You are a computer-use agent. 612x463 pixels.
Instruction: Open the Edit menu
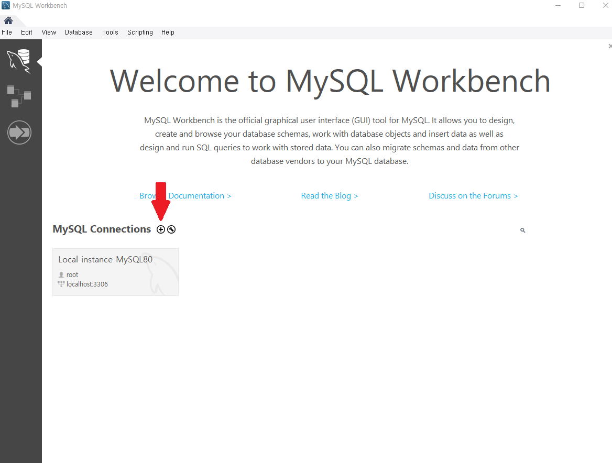point(27,32)
